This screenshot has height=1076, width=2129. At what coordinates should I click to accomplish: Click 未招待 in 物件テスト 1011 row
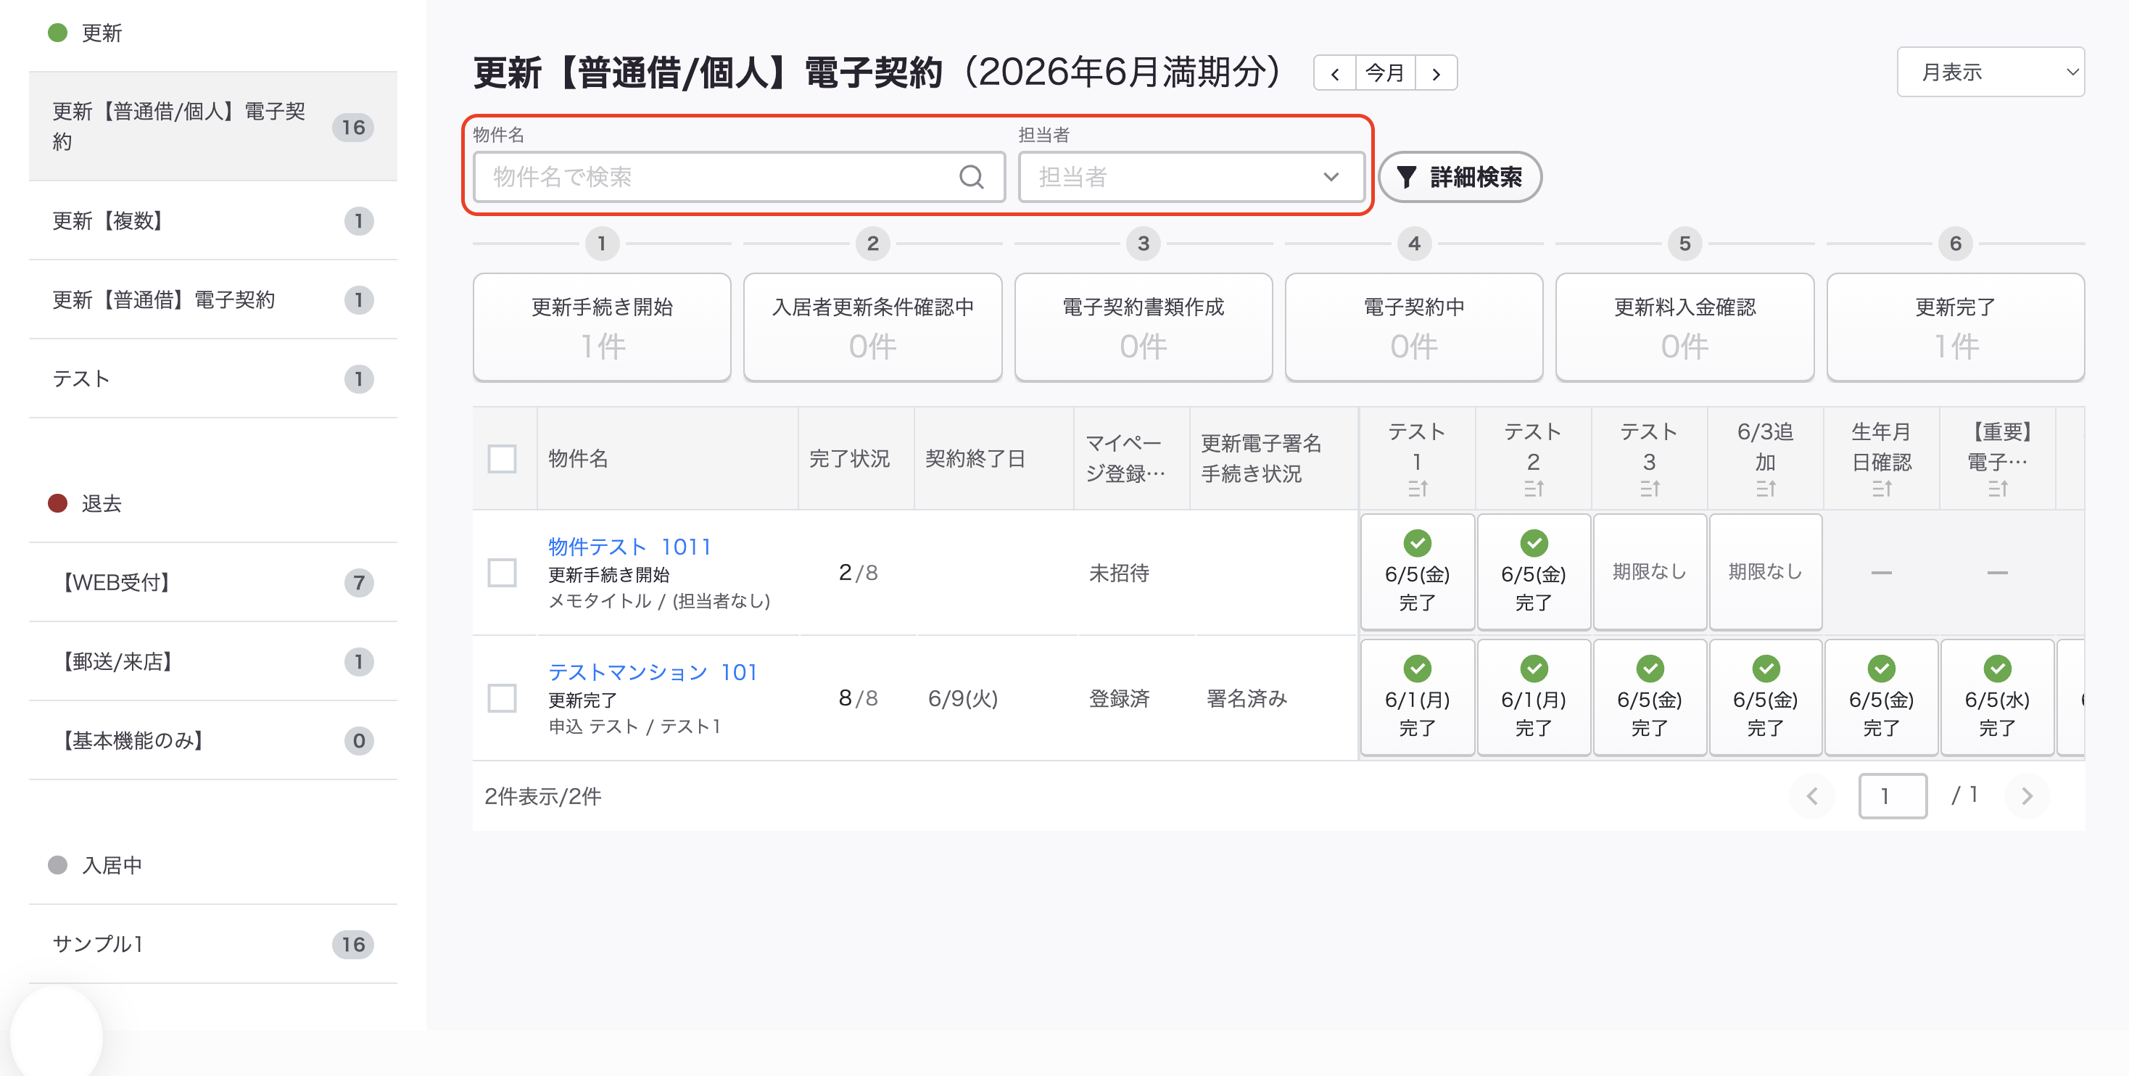tap(1119, 573)
